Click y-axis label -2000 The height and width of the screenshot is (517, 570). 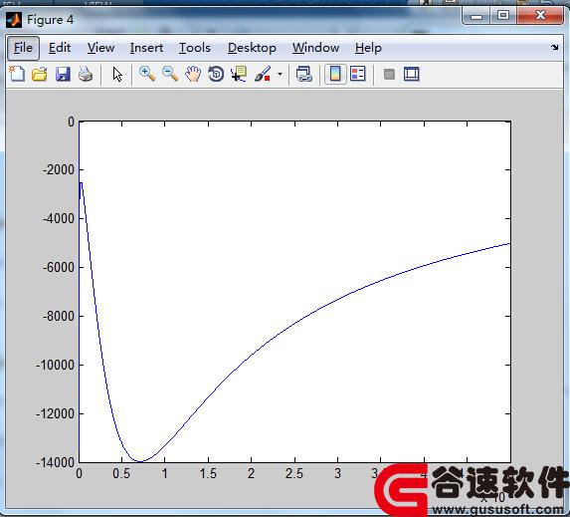[59, 169]
